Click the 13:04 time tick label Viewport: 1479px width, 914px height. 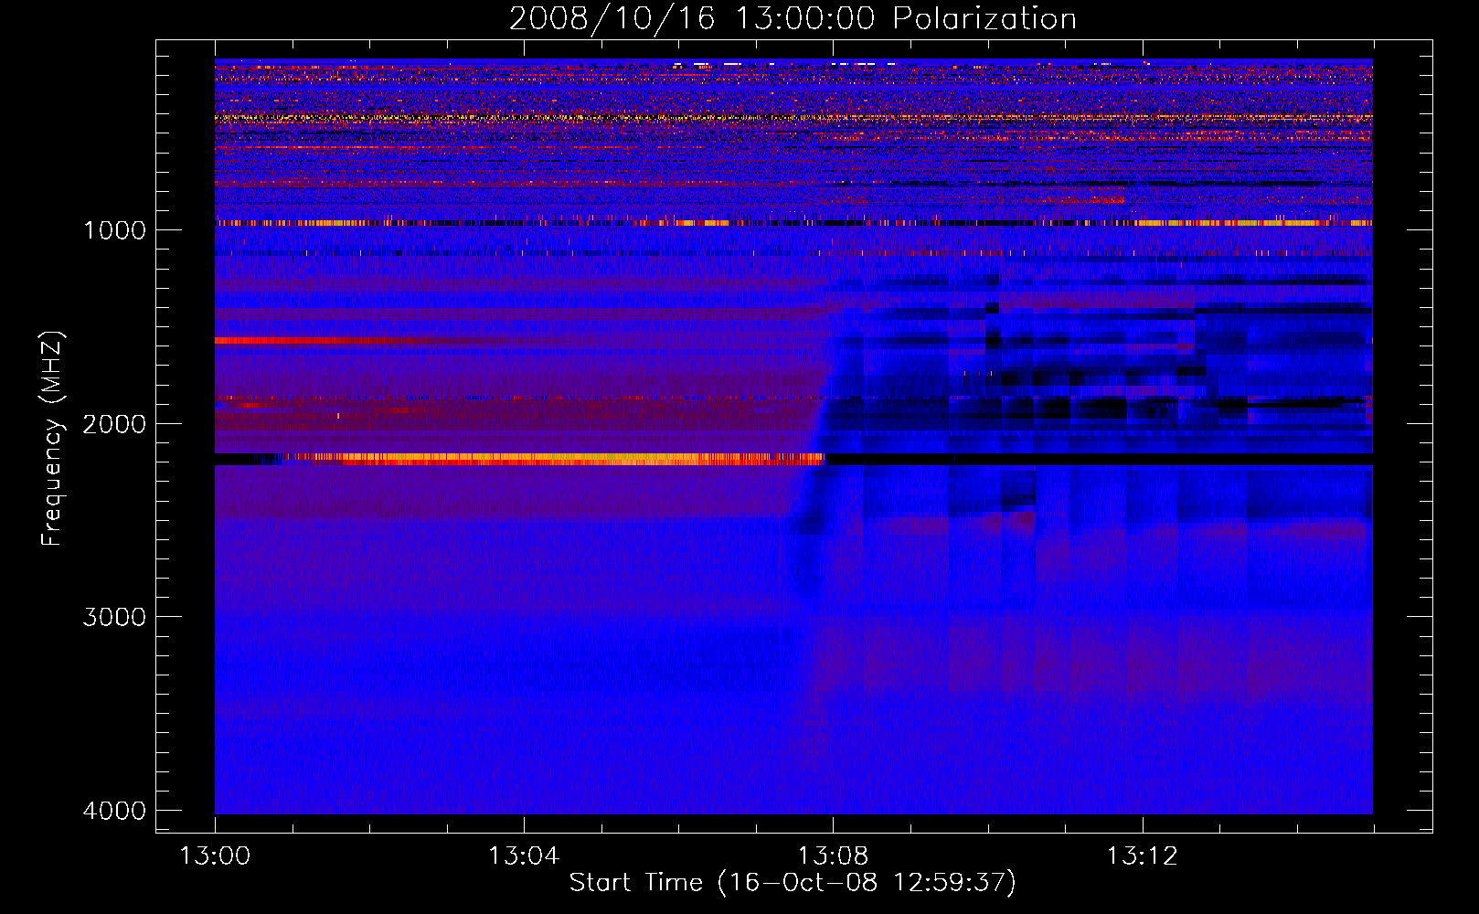pyautogui.click(x=524, y=856)
